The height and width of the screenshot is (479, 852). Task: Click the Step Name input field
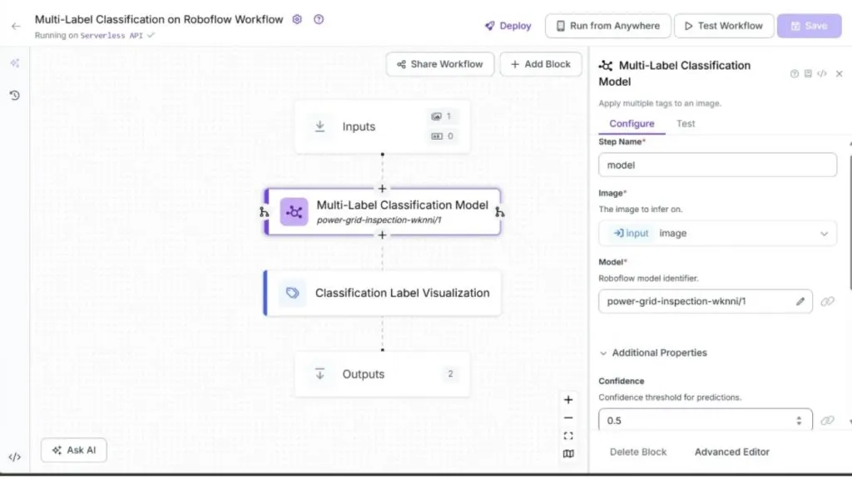717,165
